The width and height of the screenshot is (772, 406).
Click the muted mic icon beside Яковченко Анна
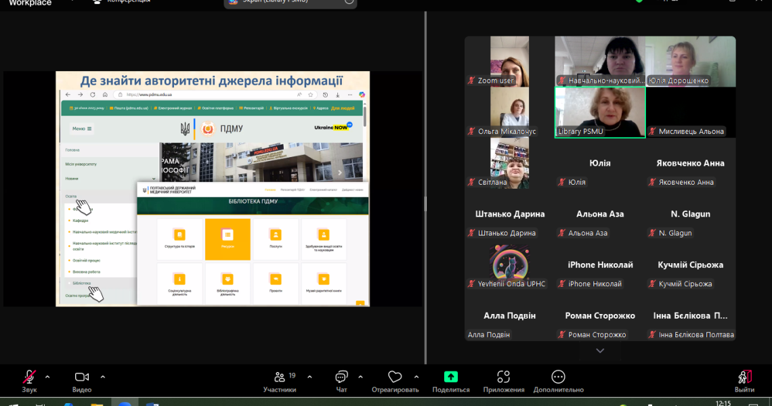[x=652, y=182]
